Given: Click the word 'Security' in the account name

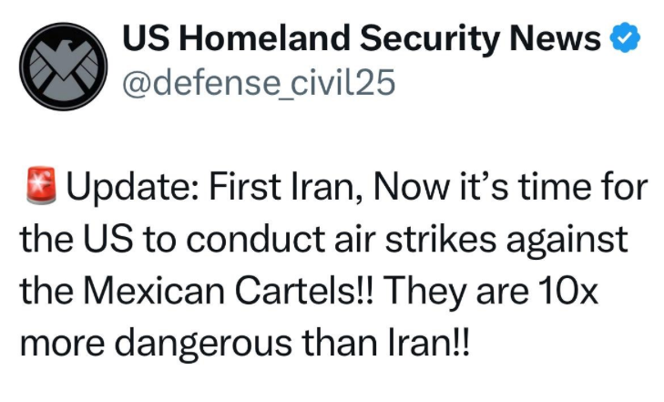Looking at the screenshot, I should (429, 40).
